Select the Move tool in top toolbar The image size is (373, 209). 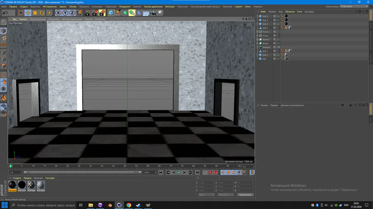(28, 13)
